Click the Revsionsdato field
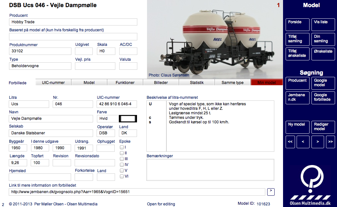Image resolution: width=337 pixels, height=207 pixels. click(x=95, y=163)
